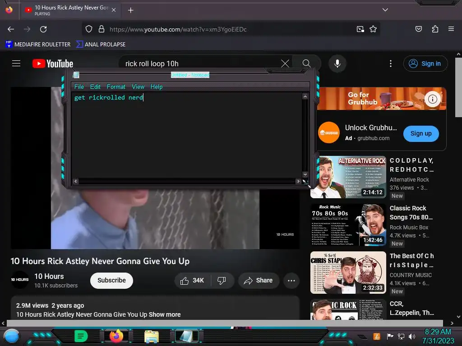Open the 10 Hours channel avatar
462x346 pixels.
[x=20, y=279]
